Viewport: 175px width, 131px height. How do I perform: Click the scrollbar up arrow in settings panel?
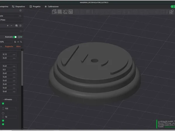(x=22, y=50)
